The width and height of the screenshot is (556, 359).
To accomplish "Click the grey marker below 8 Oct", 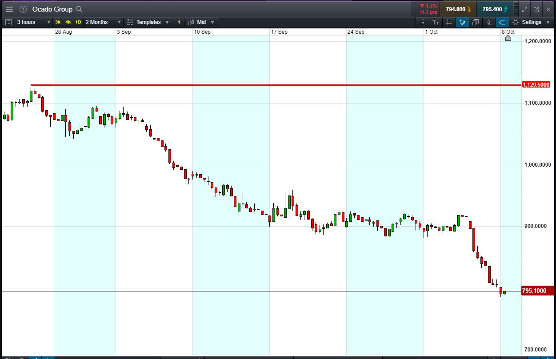I will click(x=508, y=38).
